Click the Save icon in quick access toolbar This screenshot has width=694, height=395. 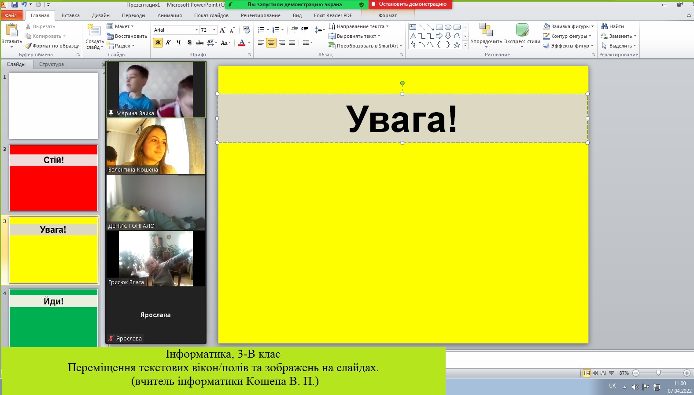coord(15,4)
